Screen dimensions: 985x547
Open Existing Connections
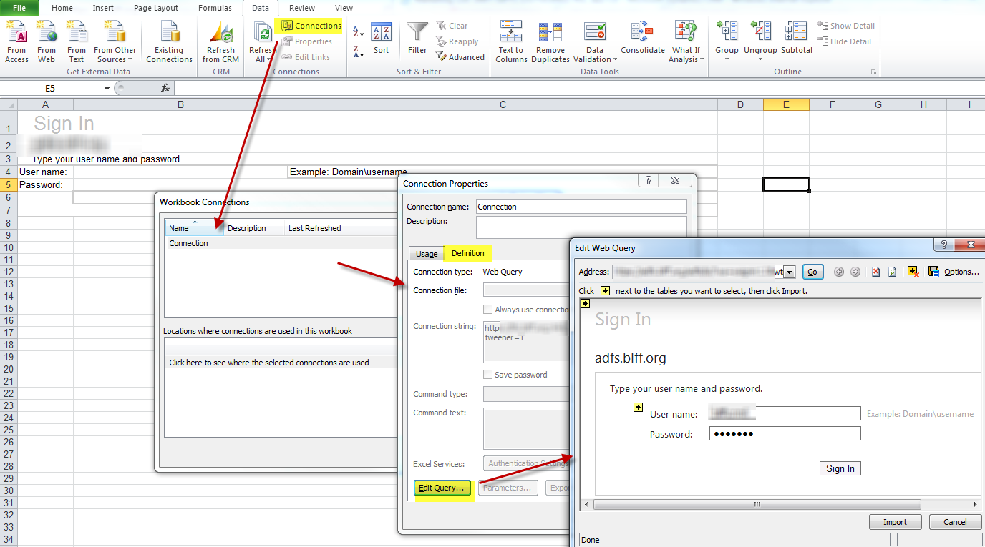click(x=169, y=41)
